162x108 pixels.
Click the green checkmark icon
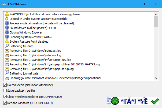[x=155, y=101]
